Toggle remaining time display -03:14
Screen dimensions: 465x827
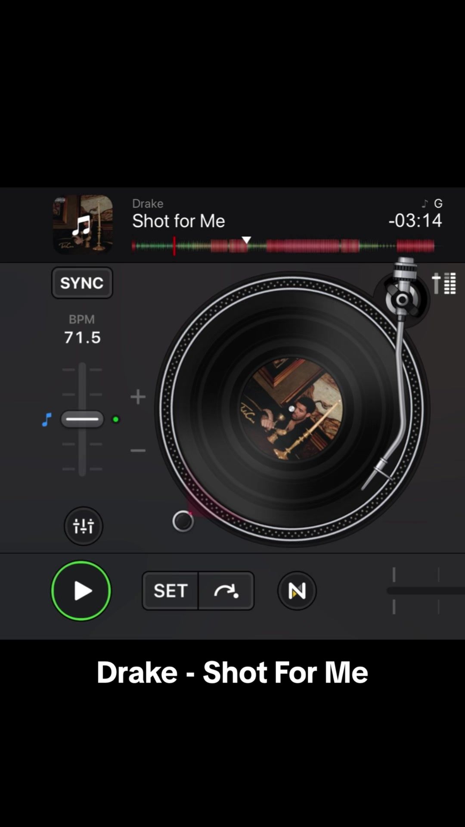[415, 221]
